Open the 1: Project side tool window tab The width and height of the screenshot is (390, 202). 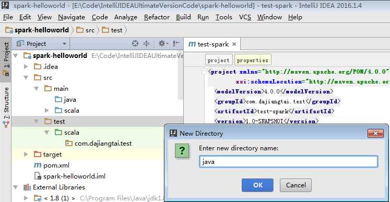pyautogui.click(x=6, y=59)
